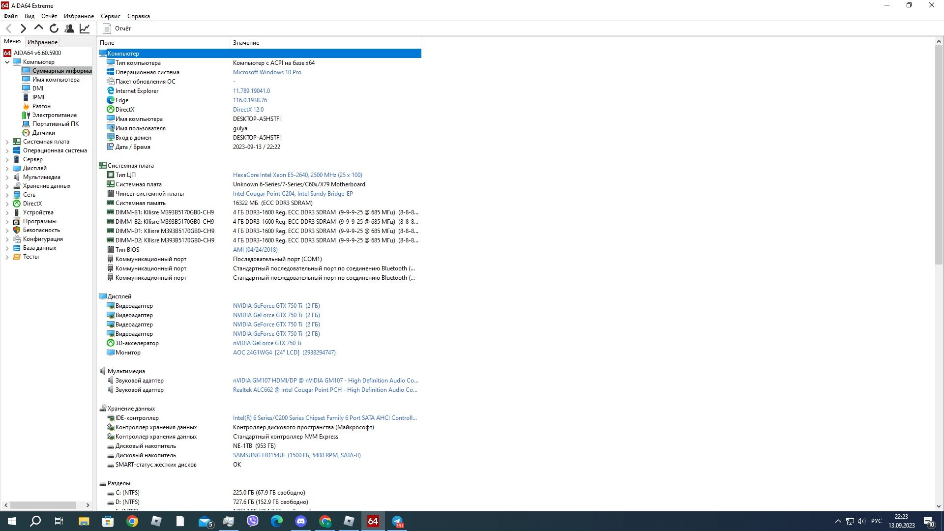Select Датчики sensors tree item
Viewport: 944px width, 531px height.
click(x=43, y=133)
